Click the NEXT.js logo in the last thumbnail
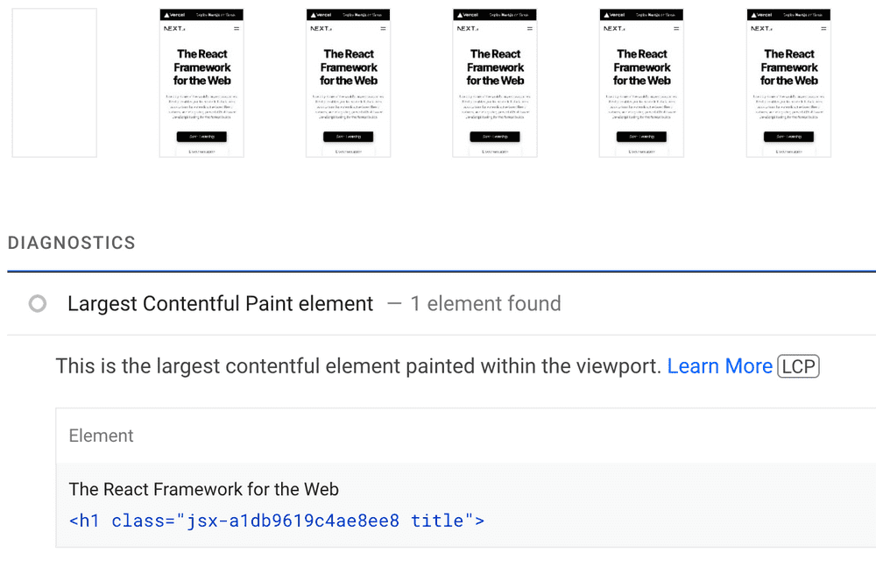876x567 pixels. (x=762, y=28)
